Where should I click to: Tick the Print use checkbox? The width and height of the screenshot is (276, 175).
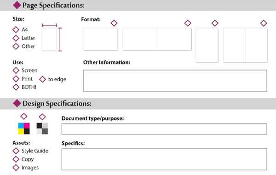point(16,79)
